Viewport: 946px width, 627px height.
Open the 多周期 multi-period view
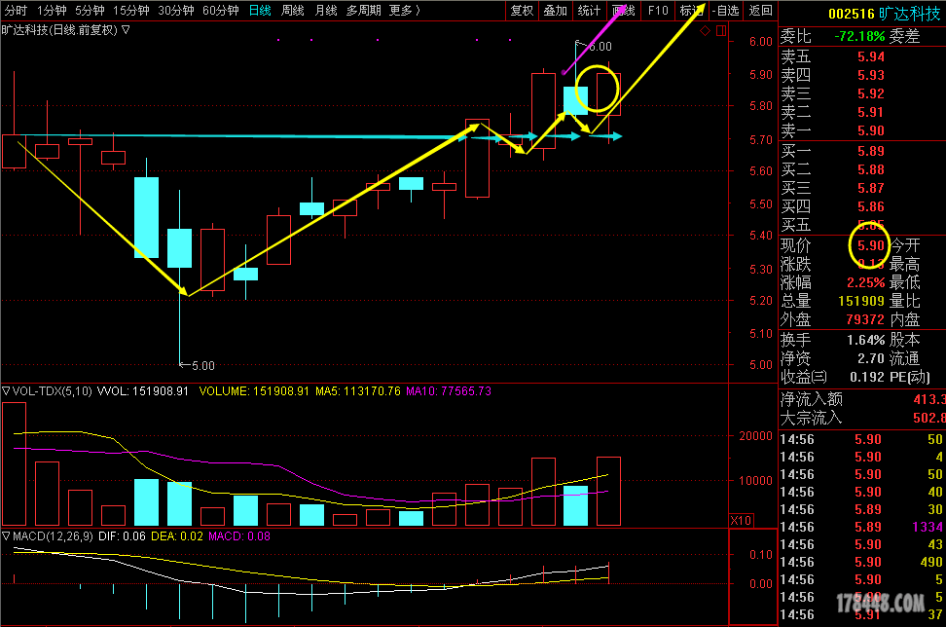tap(363, 11)
